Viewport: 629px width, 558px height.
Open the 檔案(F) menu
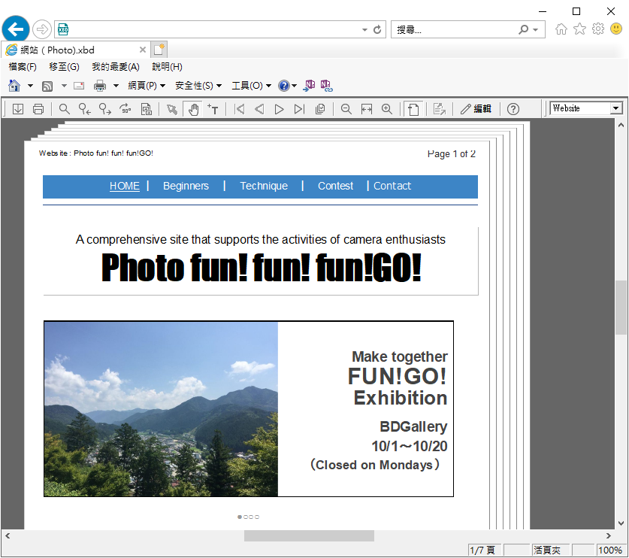tap(23, 67)
